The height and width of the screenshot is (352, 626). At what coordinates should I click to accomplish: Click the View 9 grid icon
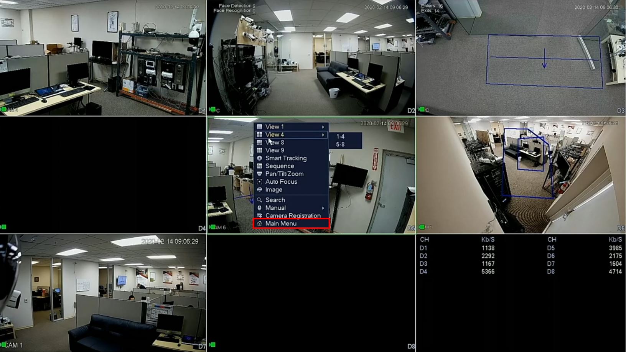(259, 150)
